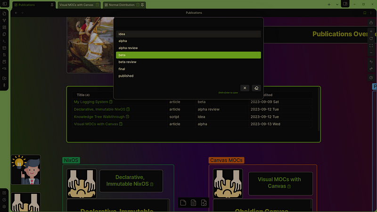Redo canvas action
377x212 pixels.
pyautogui.click(x=371, y=69)
